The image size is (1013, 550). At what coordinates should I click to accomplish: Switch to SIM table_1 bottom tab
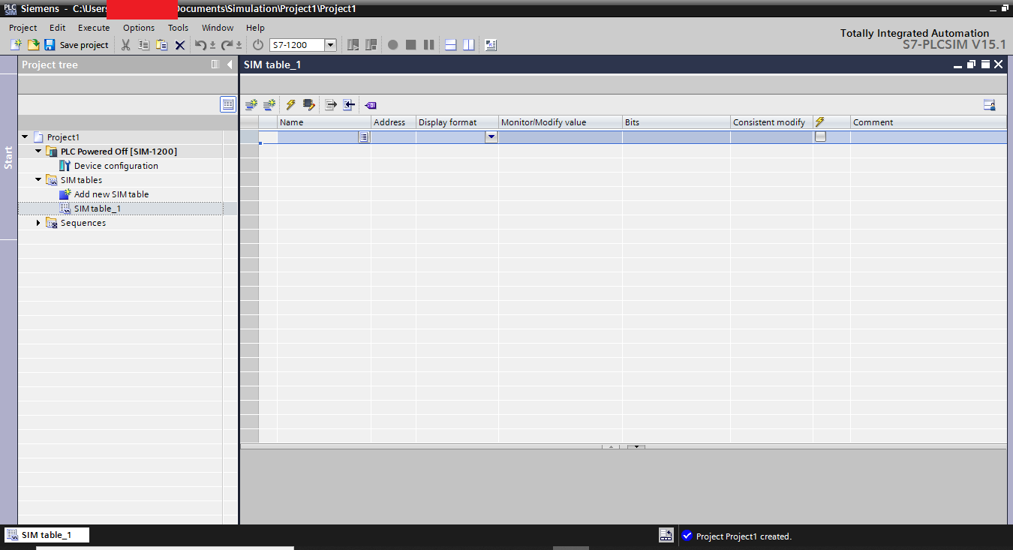(46, 535)
